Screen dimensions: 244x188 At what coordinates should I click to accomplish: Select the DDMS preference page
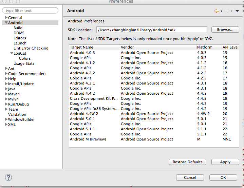19,33
